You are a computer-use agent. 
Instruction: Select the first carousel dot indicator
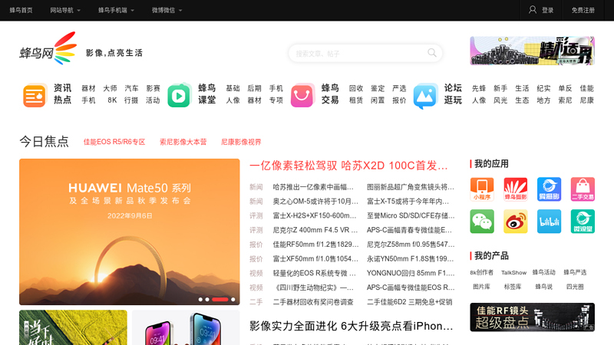coord(200,299)
